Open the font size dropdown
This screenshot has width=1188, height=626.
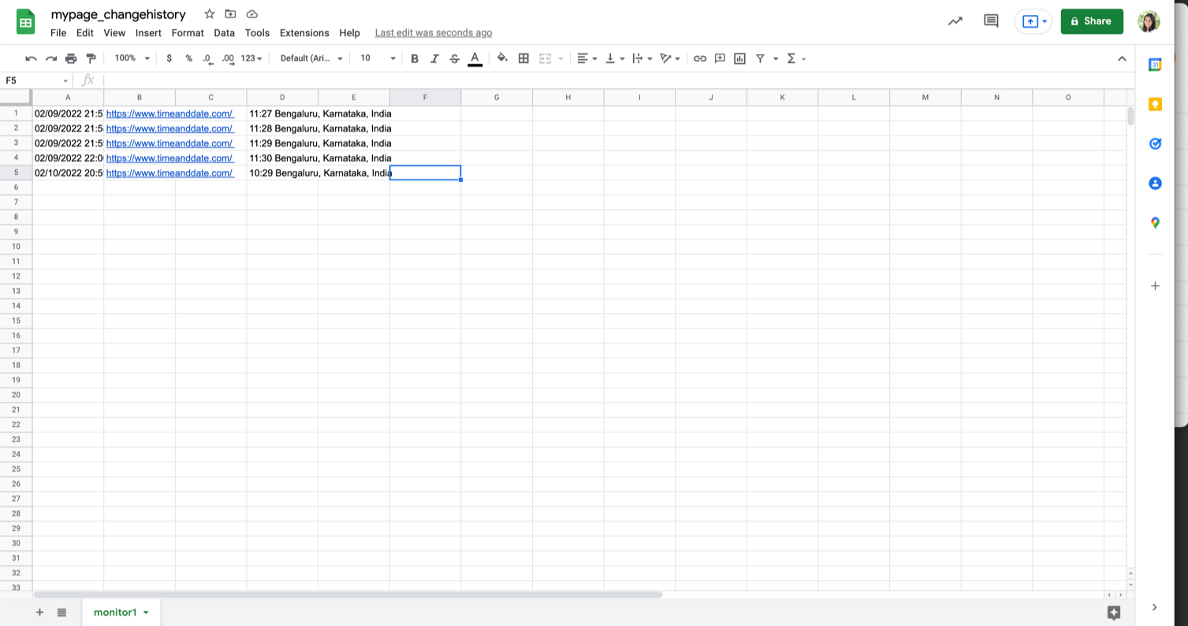pos(377,58)
